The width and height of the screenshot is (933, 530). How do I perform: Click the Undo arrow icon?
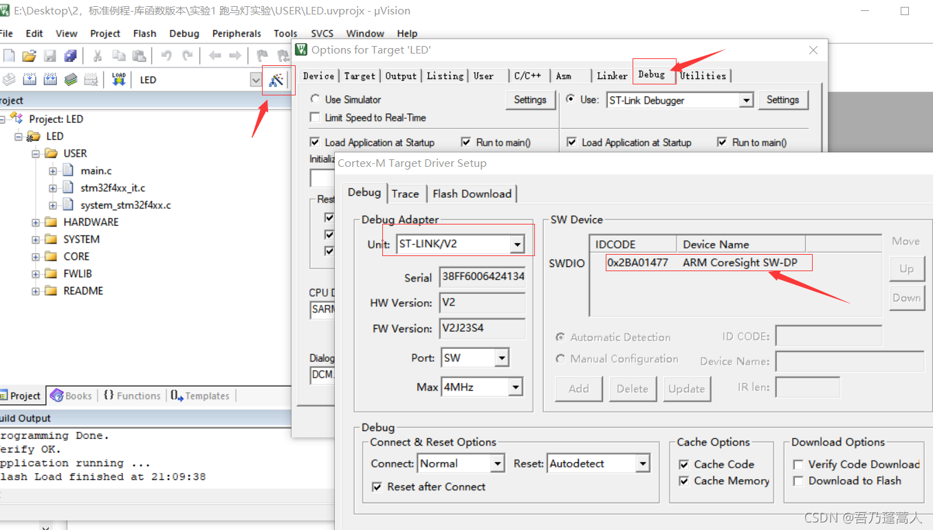[166, 56]
